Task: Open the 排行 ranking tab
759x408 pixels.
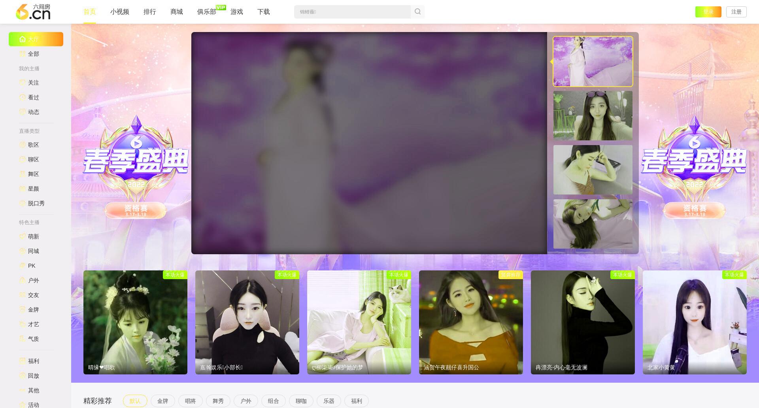Action: point(150,12)
